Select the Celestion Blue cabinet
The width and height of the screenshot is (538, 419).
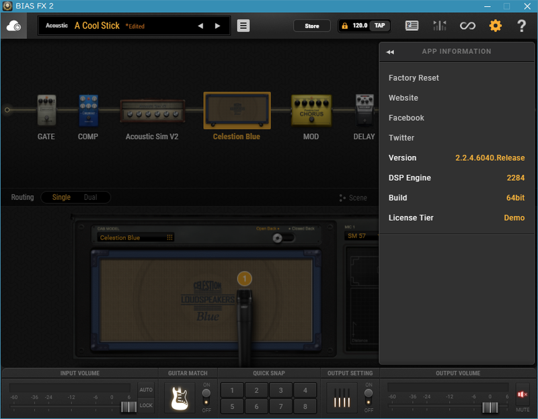pos(237,110)
